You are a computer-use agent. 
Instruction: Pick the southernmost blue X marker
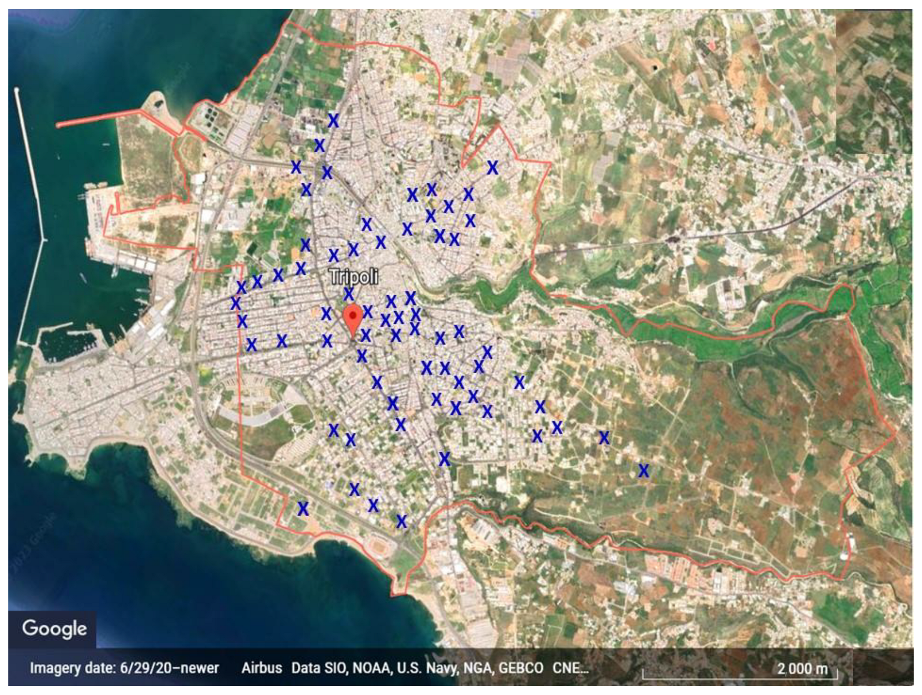[x=401, y=521]
